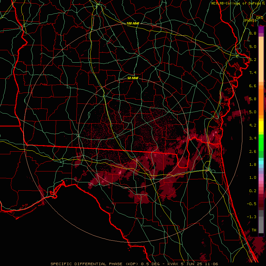Select the pink band near 1.0 value
Screen dimensions: 266x266
tap(261, 179)
